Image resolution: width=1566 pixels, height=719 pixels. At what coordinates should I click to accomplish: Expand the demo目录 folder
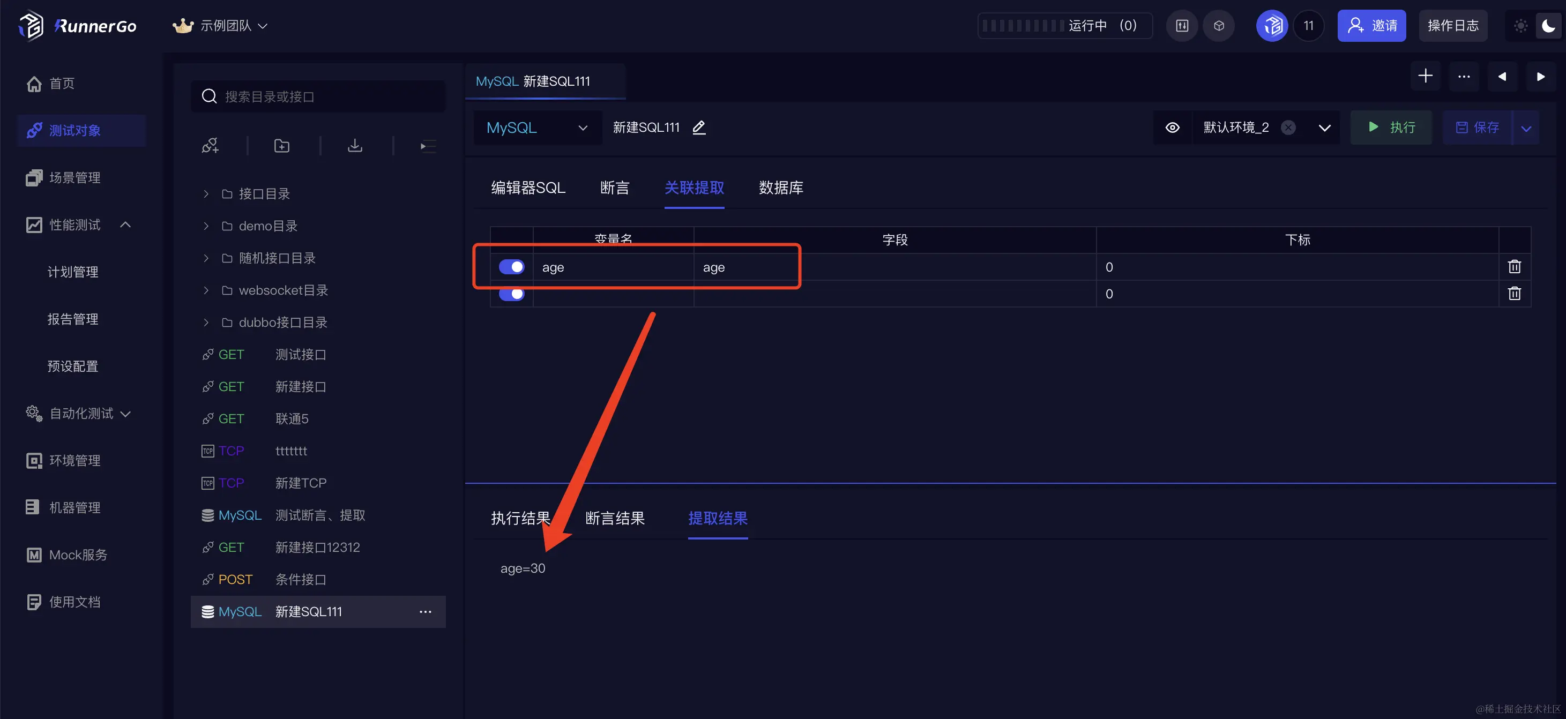pos(206,226)
